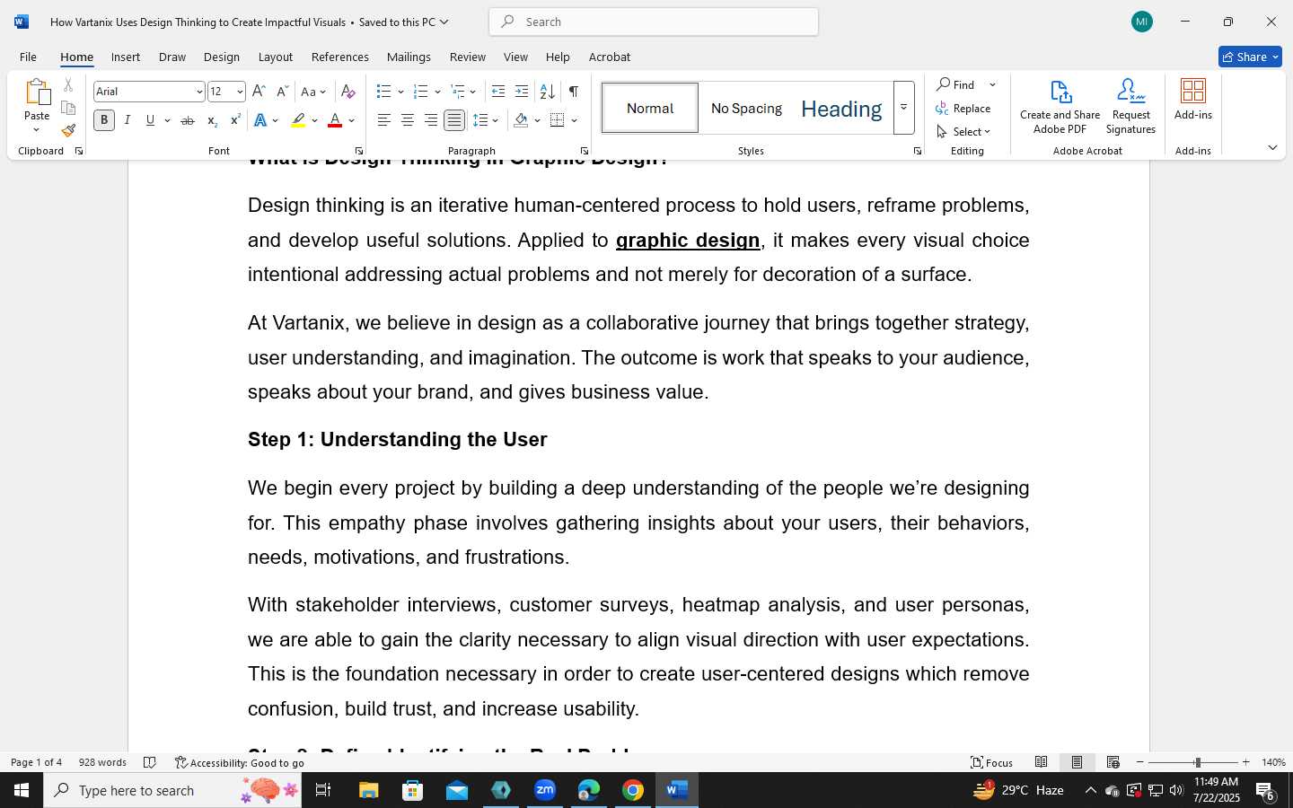Switch to Read Mode view
The image size is (1293, 808).
1042,762
